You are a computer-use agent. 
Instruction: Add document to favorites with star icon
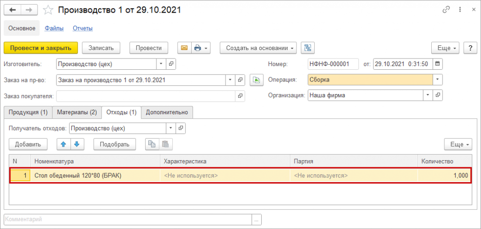48,10
